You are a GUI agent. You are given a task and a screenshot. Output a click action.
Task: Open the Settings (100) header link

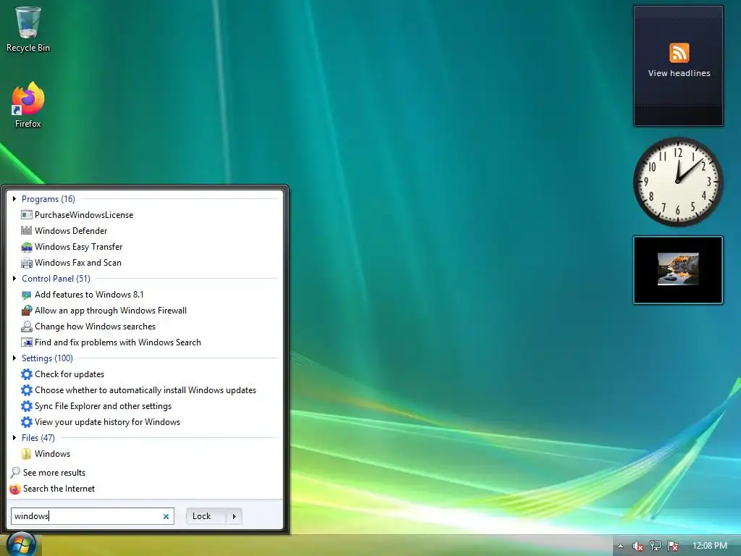tap(47, 358)
